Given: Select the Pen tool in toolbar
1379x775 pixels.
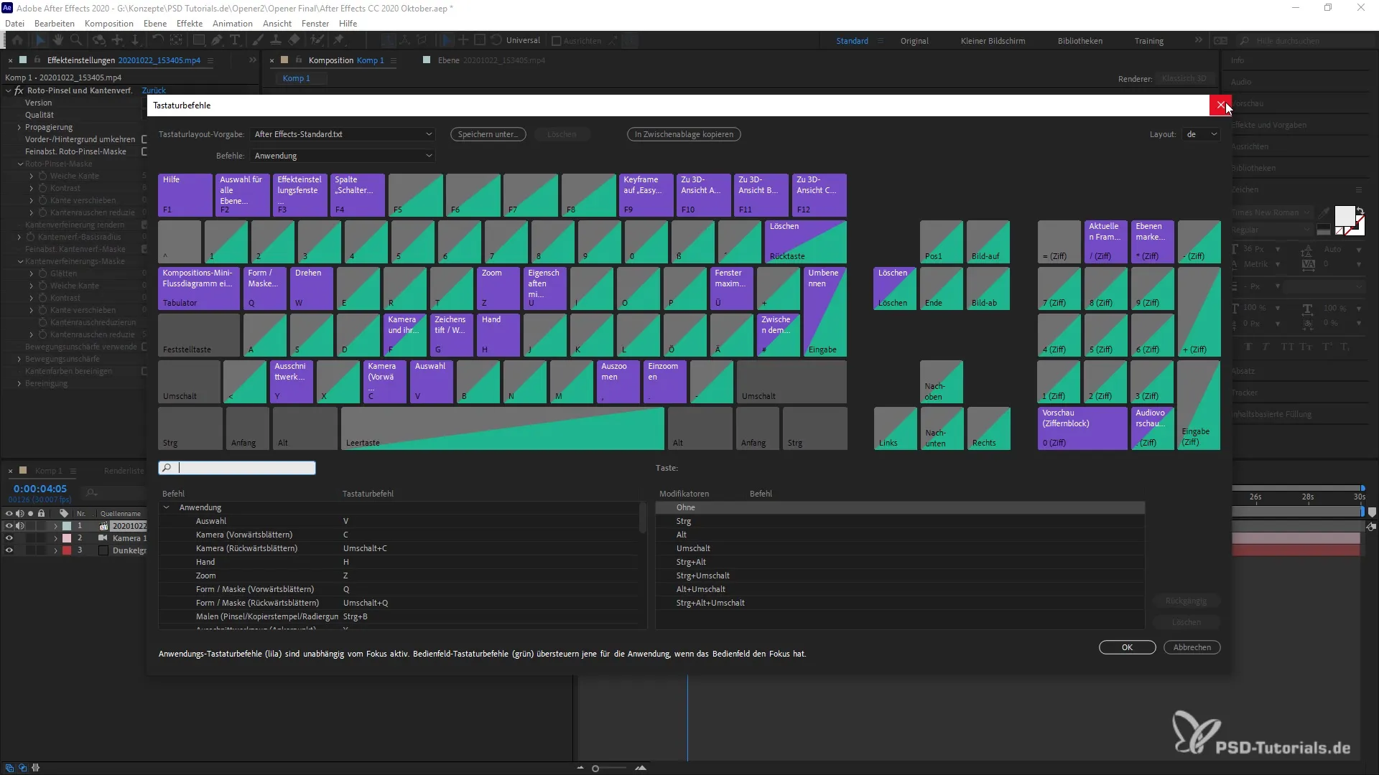Looking at the screenshot, I should (x=216, y=40).
